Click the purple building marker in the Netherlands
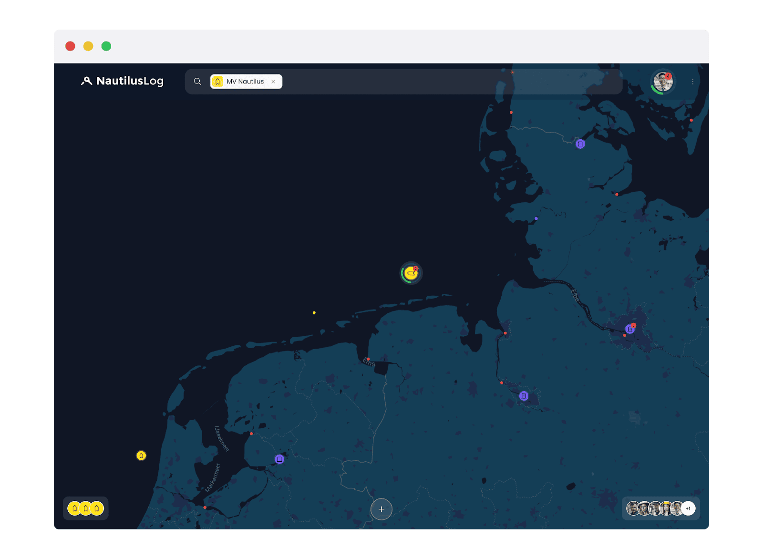 tap(279, 459)
